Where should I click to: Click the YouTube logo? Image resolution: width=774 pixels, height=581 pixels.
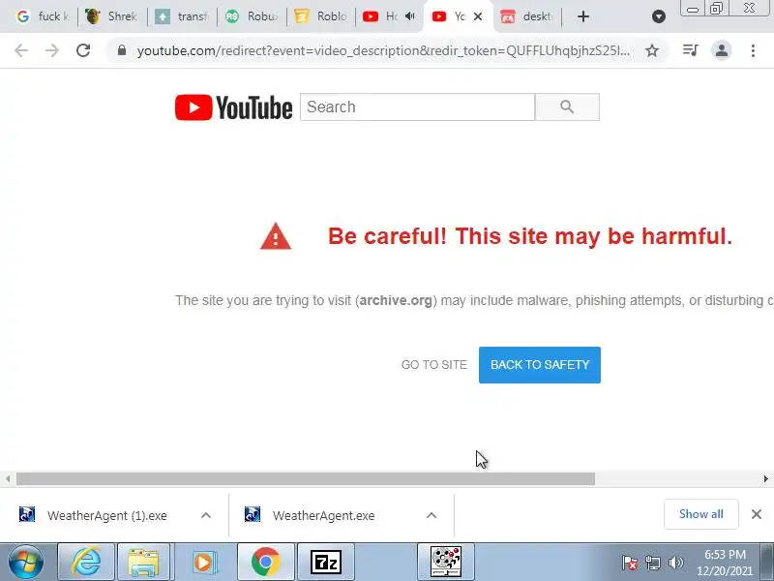click(233, 107)
